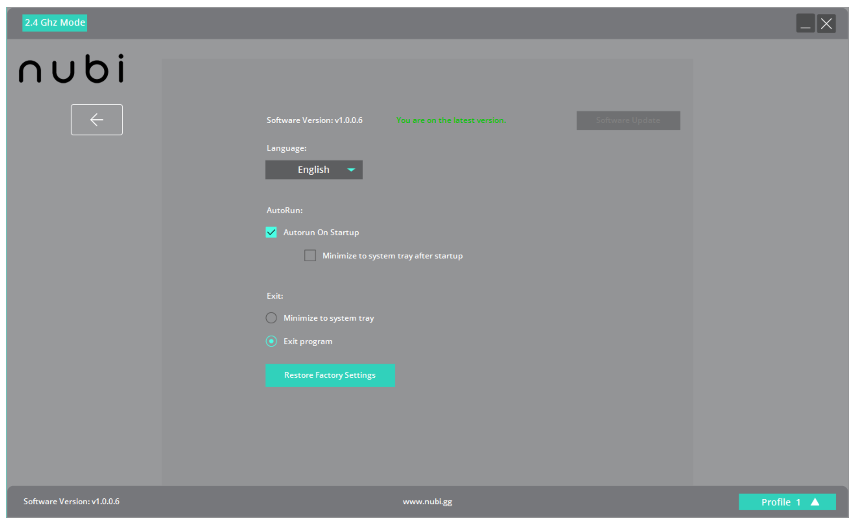Select Minimize to system tray radio option

point(271,318)
